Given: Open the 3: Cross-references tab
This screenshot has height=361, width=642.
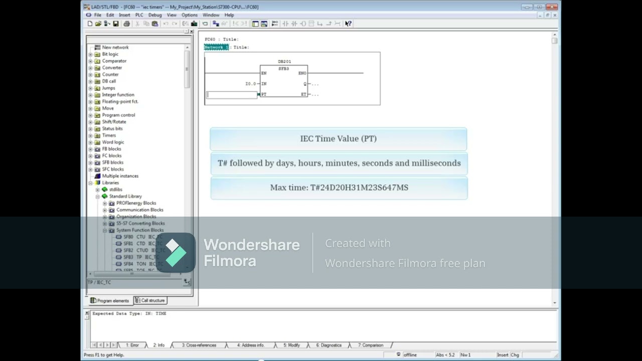Looking at the screenshot, I should coord(199,345).
